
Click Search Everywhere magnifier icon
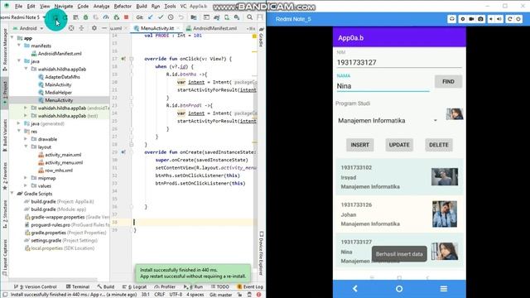249,17
